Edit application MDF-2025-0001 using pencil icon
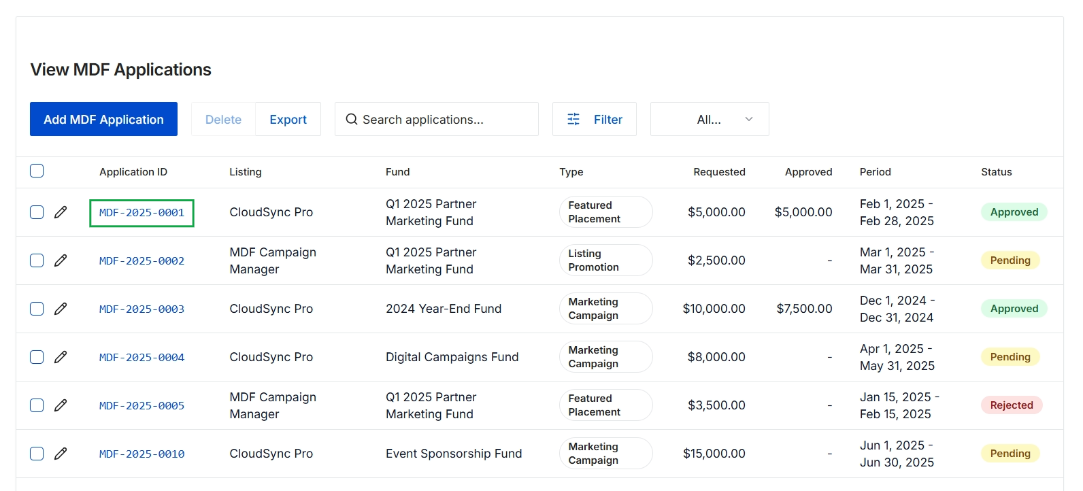This screenshot has height=491, width=1083. [x=61, y=212]
